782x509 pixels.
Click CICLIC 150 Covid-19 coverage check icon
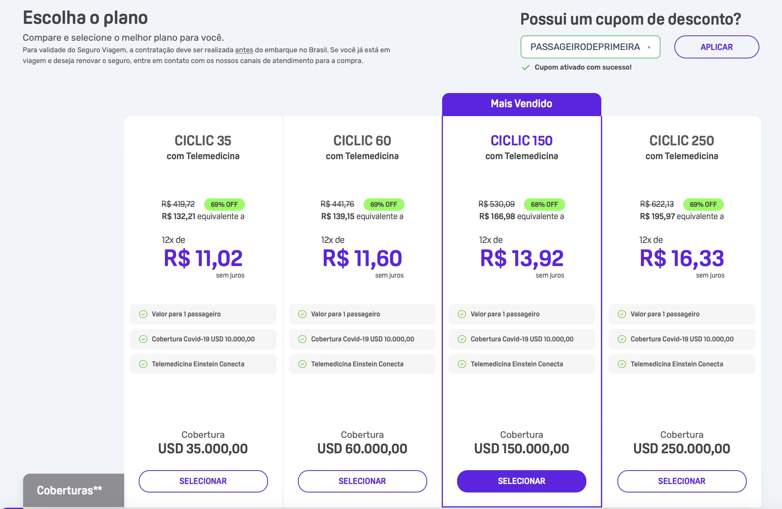coord(462,339)
